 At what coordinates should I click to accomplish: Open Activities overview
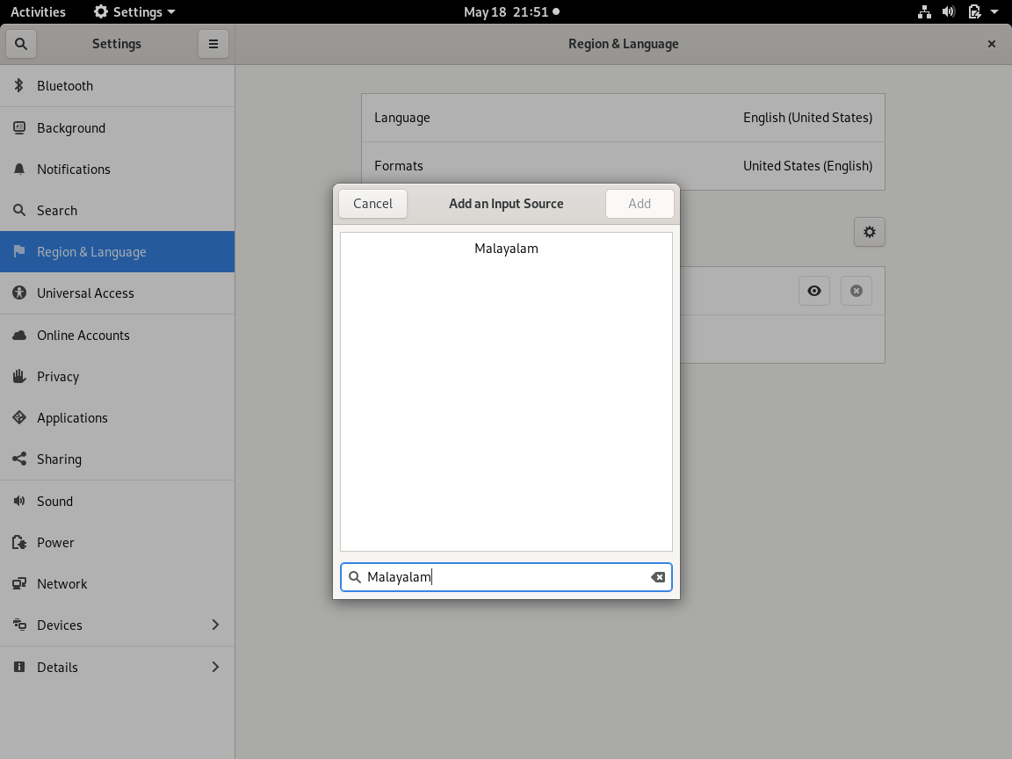point(38,12)
